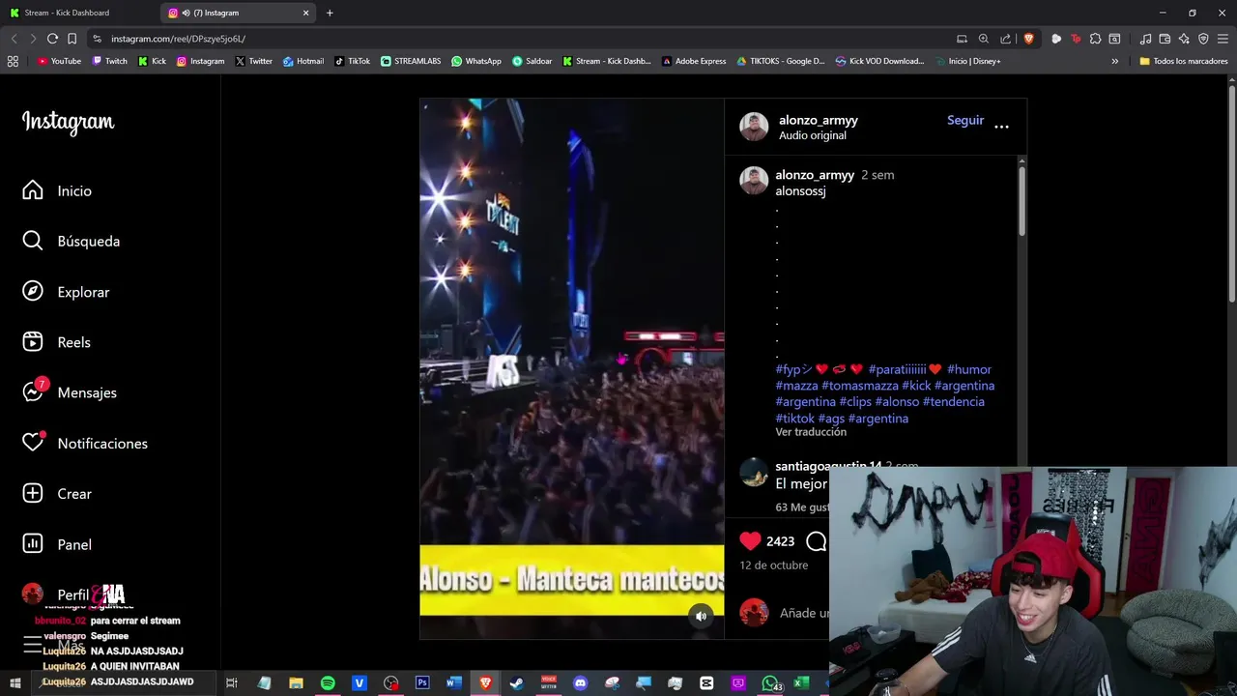Viewport: 1237px width, 696px height.
Task: Mute the reel audio speaker icon
Action: [702, 616]
